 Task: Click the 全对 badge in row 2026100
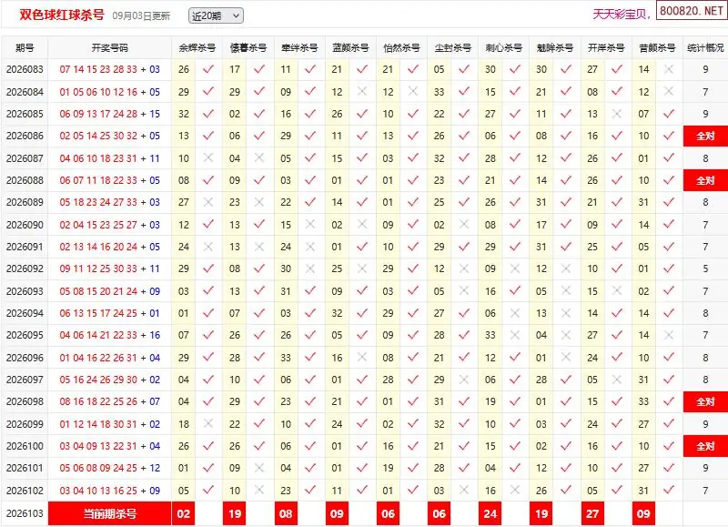(x=705, y=446)
